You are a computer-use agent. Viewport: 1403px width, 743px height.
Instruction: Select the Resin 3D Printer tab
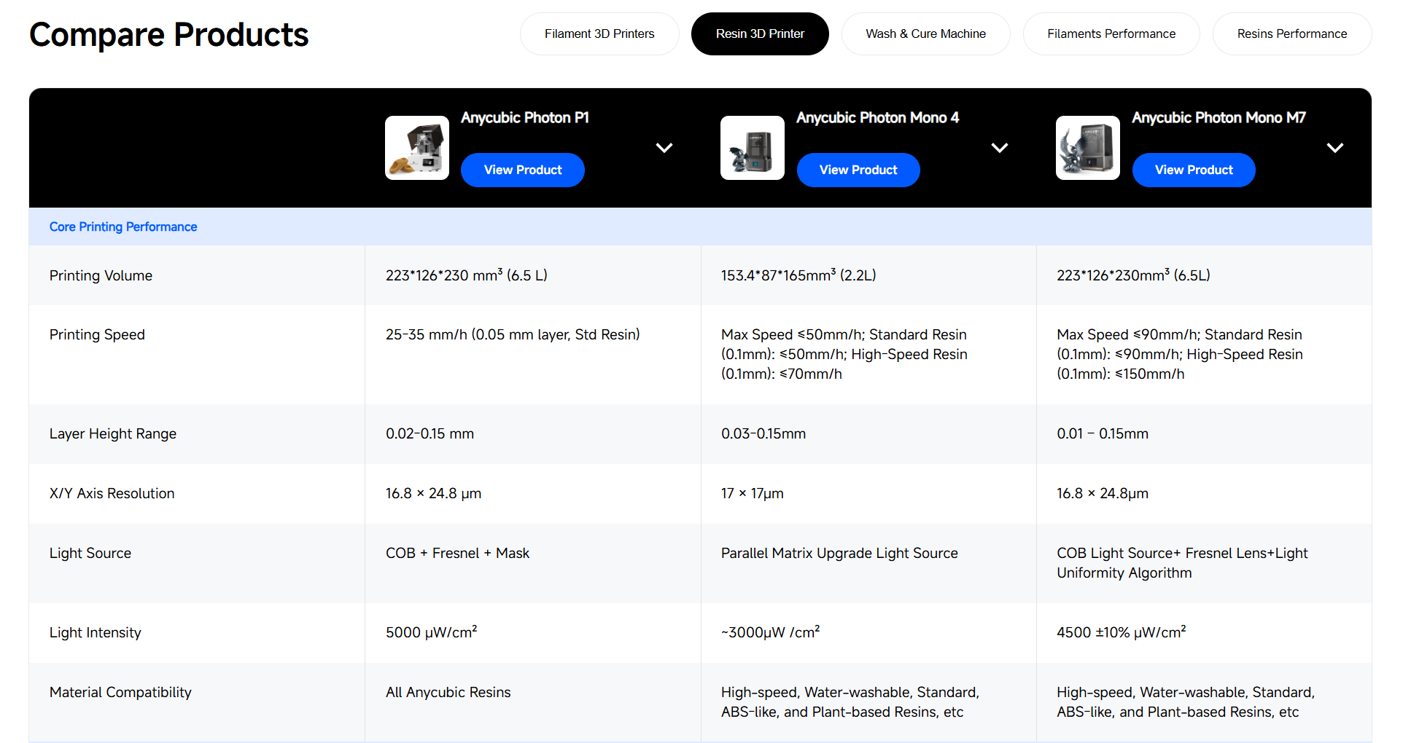click(x=760, y=34)
